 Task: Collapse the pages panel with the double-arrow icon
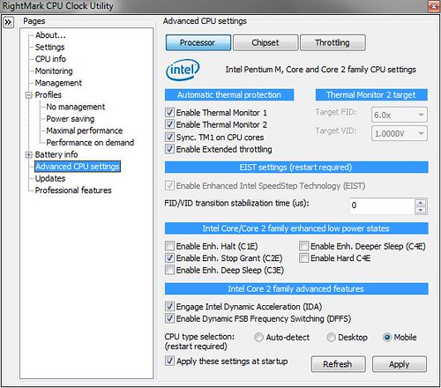8,22
